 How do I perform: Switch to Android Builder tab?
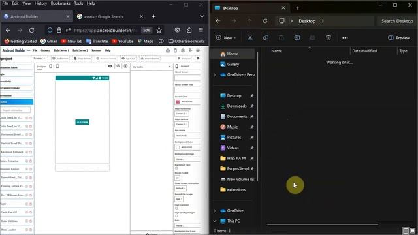pos(37,16)
